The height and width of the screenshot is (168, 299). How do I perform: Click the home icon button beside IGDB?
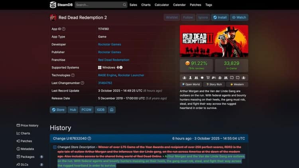112,110
